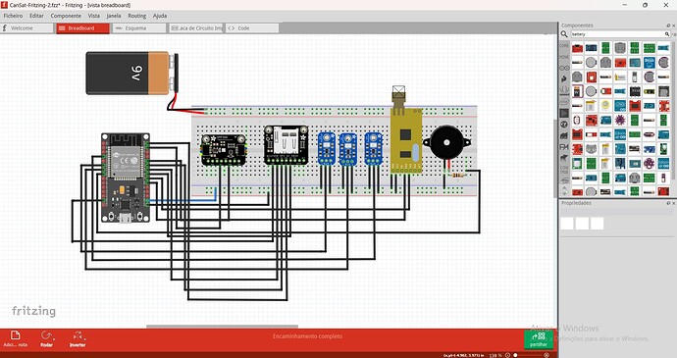This screenshot has height=358, width=677.
Task: Switch to the Esquema tab
Action: click(139, 28)
